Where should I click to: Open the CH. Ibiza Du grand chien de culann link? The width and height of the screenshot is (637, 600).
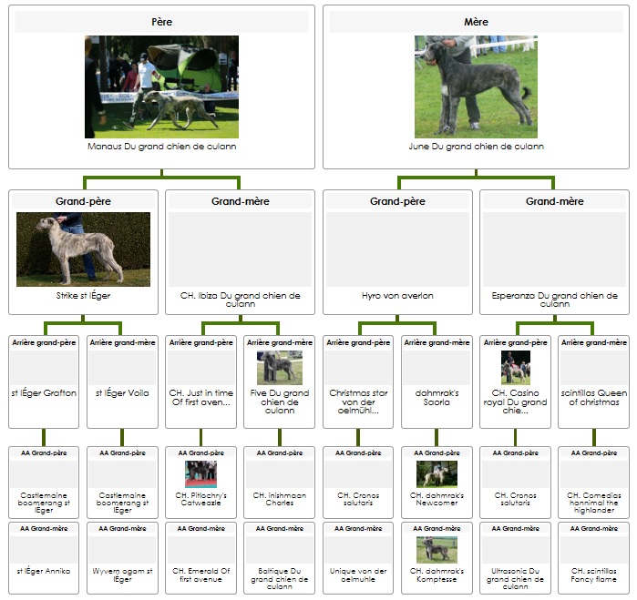(241, 300)
